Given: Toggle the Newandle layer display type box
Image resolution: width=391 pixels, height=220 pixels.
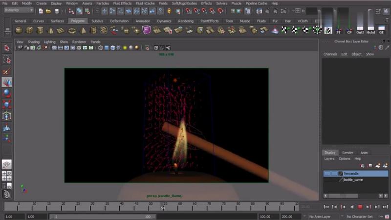Looking at the screenshot, I should click(x=334, y=173).
